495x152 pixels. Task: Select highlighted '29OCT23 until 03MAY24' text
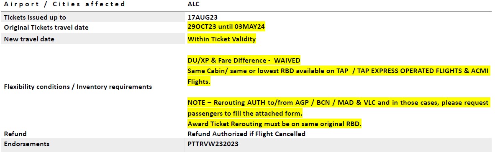coord(226,27)
